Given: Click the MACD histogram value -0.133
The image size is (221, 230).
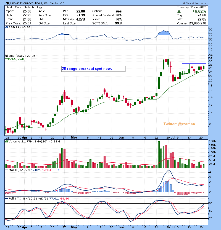Looking at the screenshot, I should point(58,170).
